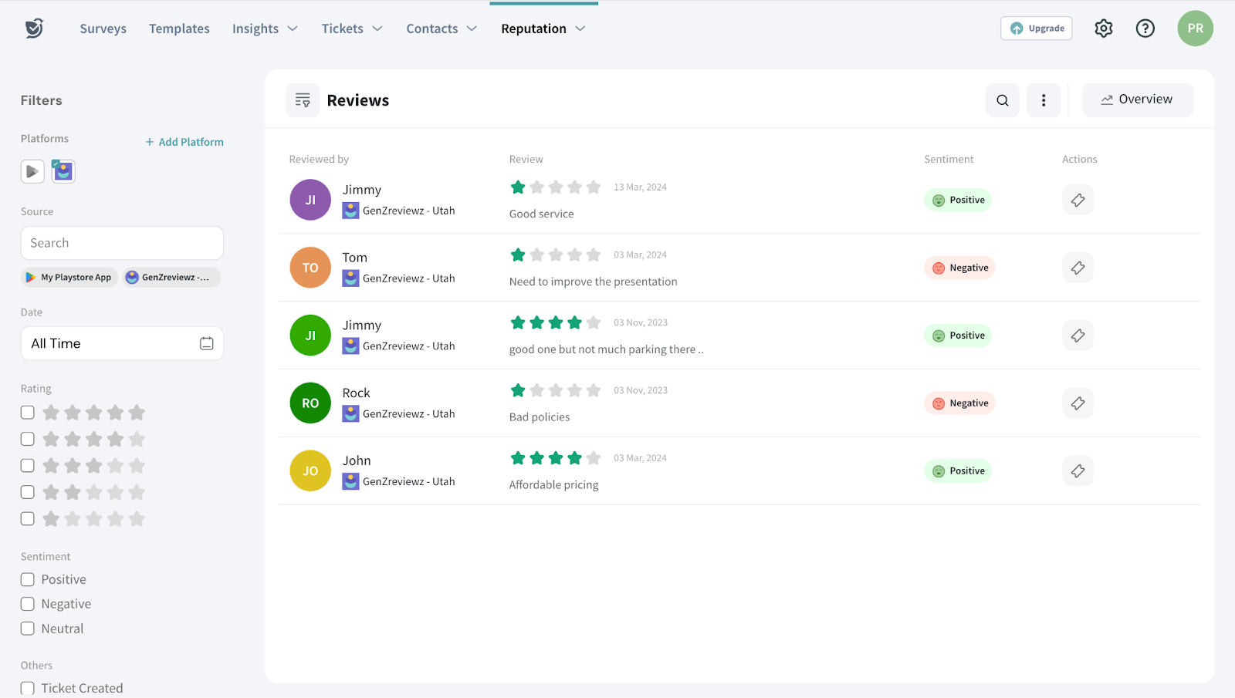Open the All Time date picker

pos(122,343)
